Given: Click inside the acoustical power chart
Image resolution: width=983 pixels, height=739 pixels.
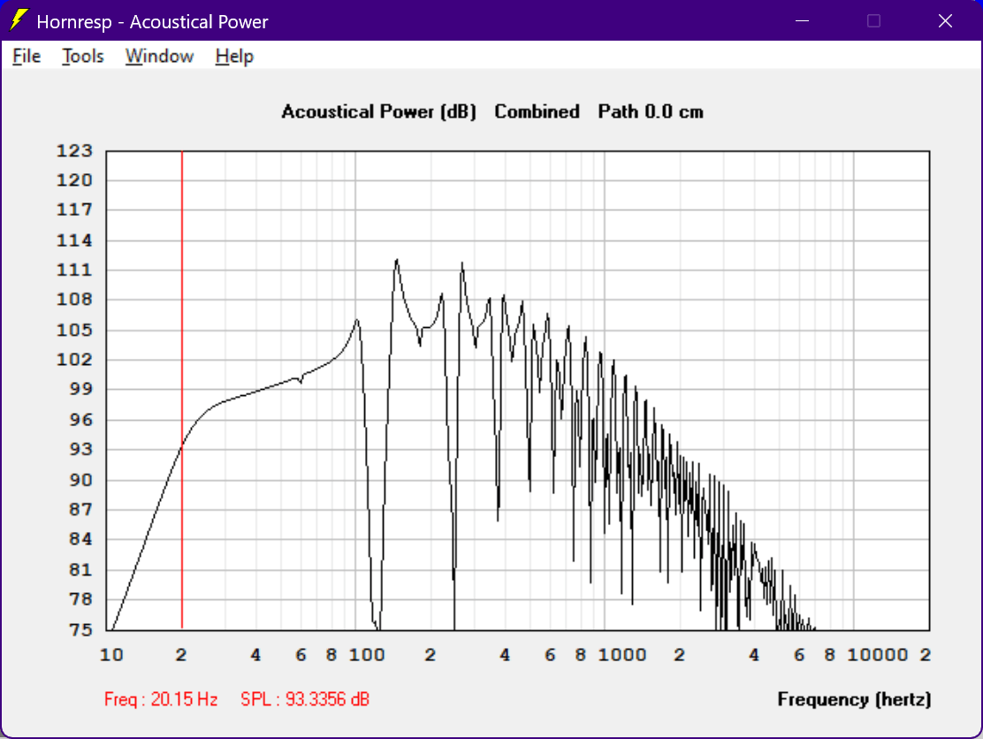Looking at the screenshot, I should pyautogui.click(x=518, y=391).
